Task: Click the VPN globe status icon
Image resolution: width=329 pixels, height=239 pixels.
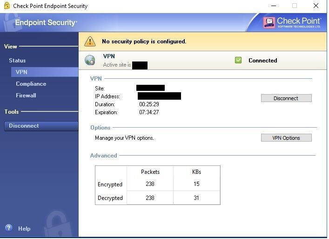Action: tap(90, 61)
